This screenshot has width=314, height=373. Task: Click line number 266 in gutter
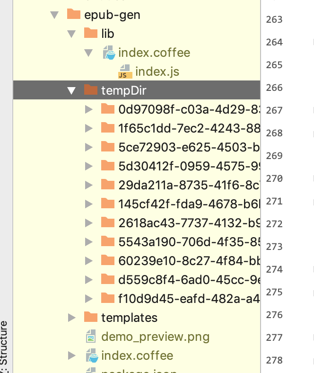(x=274, y=88)
